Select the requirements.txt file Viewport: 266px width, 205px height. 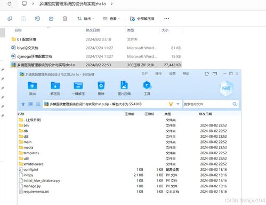(34, 192)
